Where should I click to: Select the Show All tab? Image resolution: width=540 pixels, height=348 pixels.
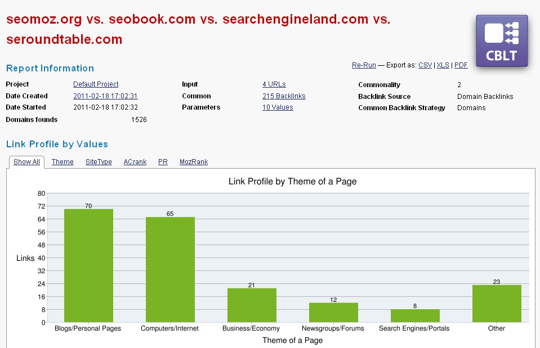tap(26, 161)
